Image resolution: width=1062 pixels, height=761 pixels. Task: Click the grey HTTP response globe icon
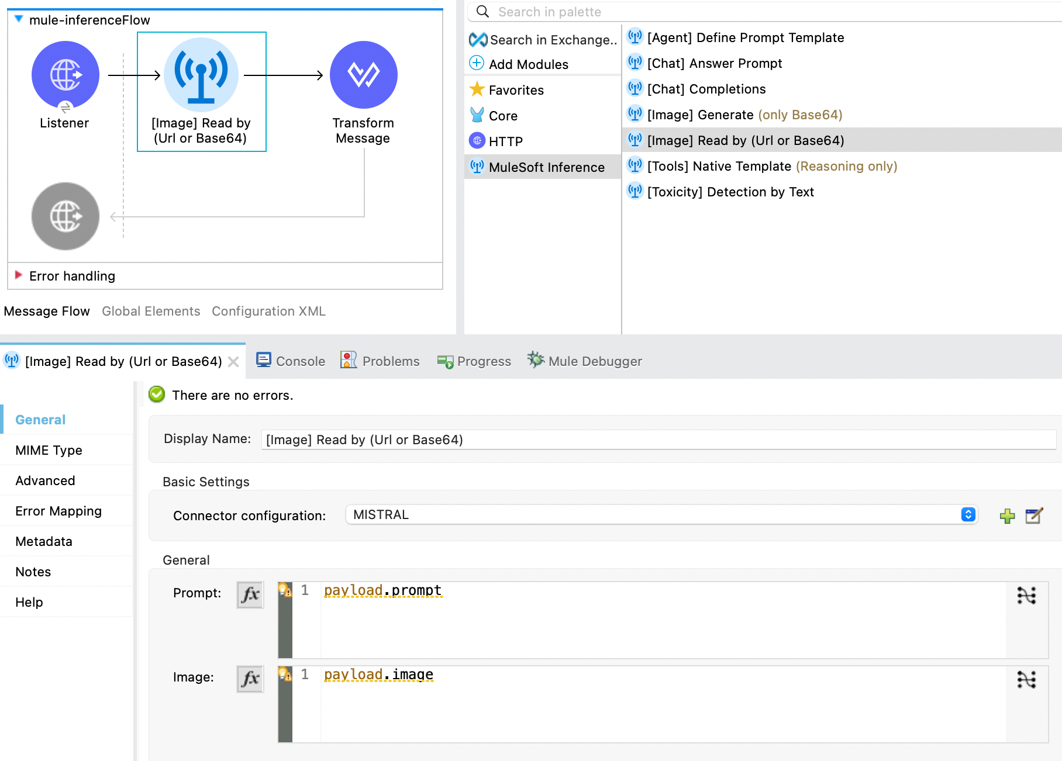tap(65, 216)
